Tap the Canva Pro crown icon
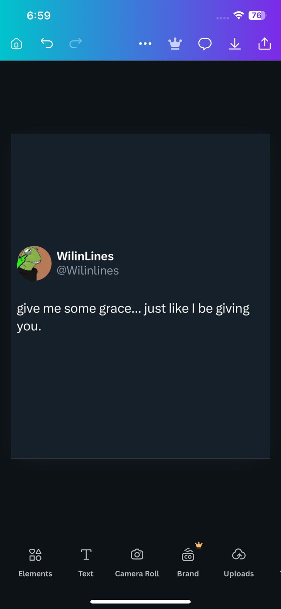Viewport: 281px width, 609px height. [175, 44]
